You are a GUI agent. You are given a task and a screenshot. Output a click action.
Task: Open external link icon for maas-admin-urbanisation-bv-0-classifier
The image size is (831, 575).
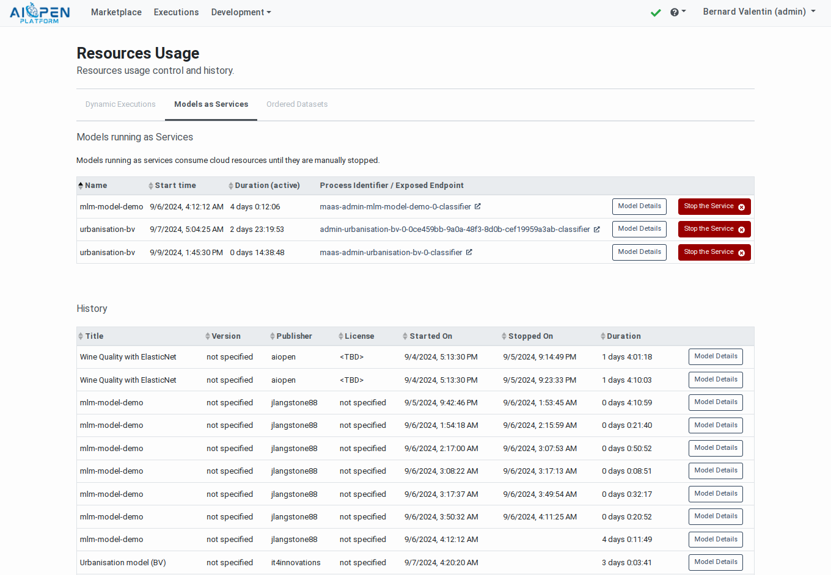pyautogui.click(x=469, y=252)
